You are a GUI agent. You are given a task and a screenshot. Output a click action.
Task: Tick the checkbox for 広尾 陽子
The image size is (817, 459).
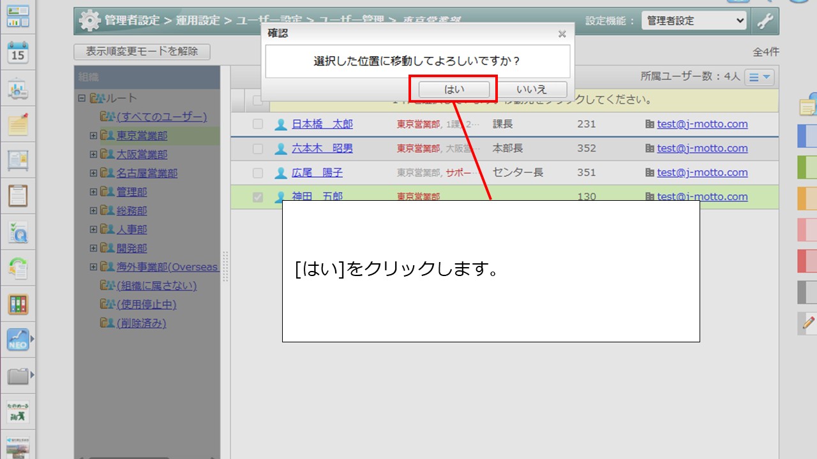[258, 173]
